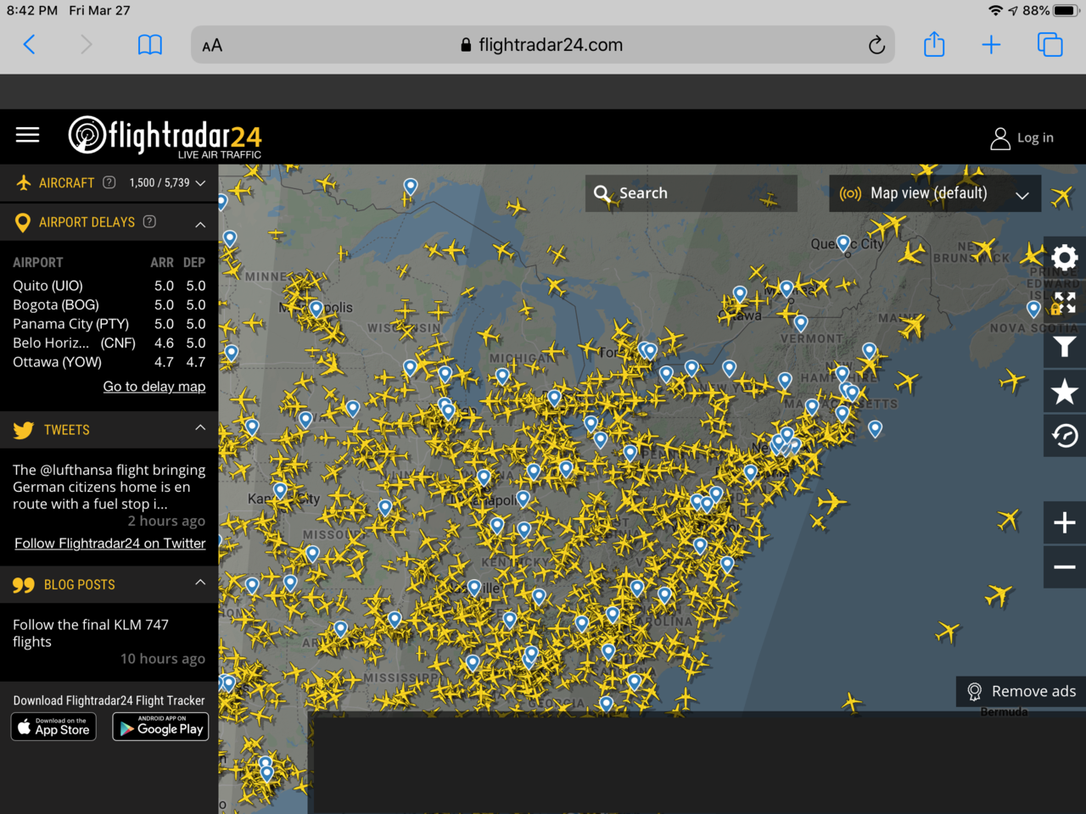Open Go to delay map link
This screenshot has height=814, width=1086.
(x=154, y=387)
